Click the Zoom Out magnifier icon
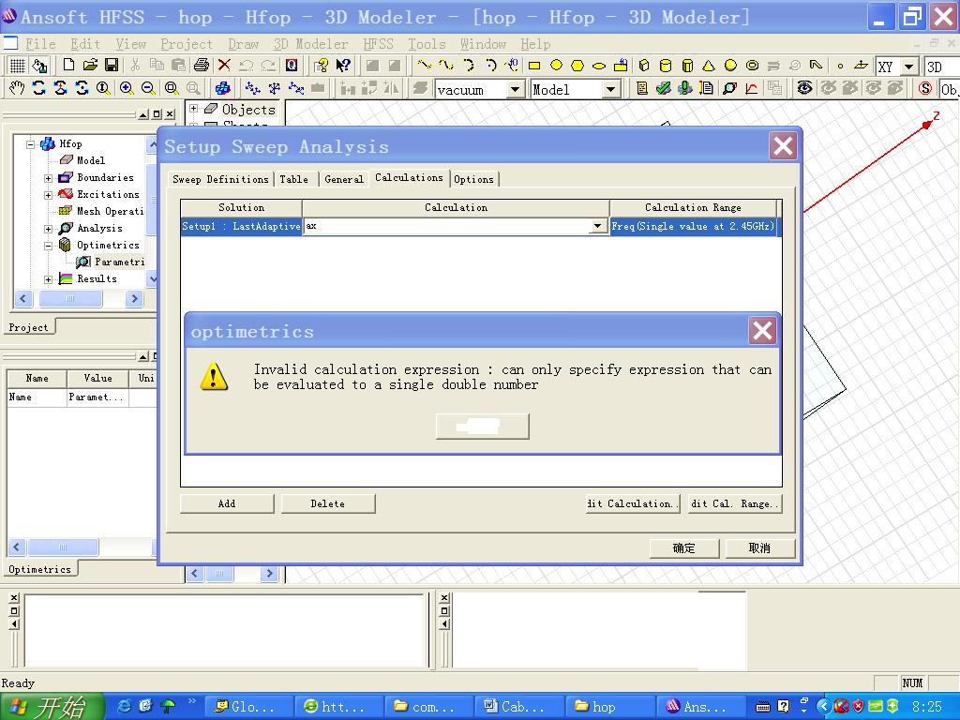 point(148,88)
